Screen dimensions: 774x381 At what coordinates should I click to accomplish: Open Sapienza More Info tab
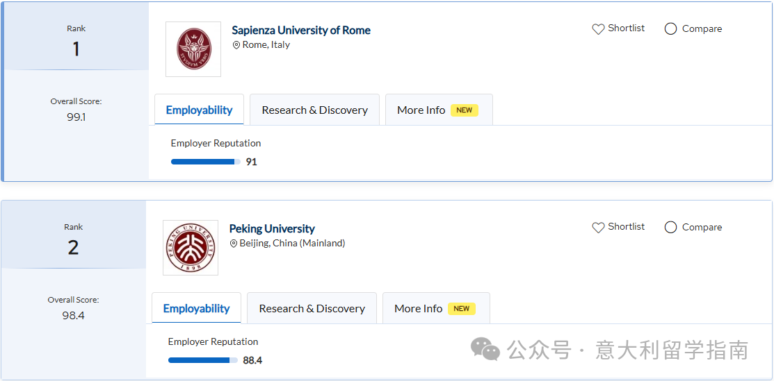point(421,110)
